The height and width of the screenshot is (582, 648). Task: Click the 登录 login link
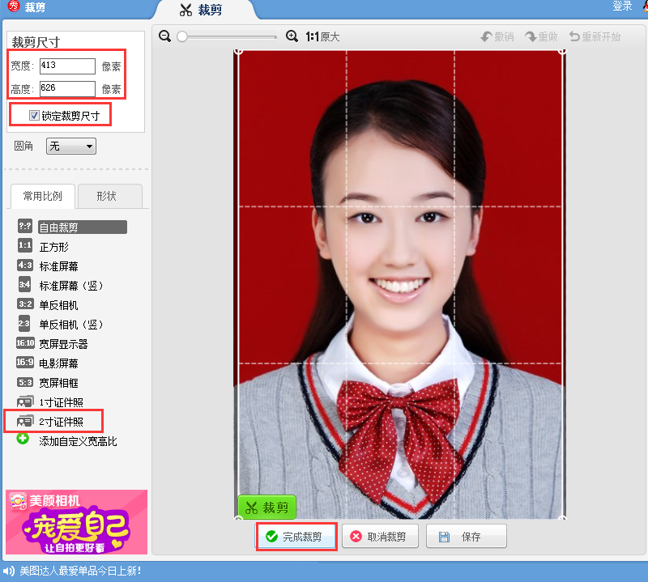tap(622, 6)
